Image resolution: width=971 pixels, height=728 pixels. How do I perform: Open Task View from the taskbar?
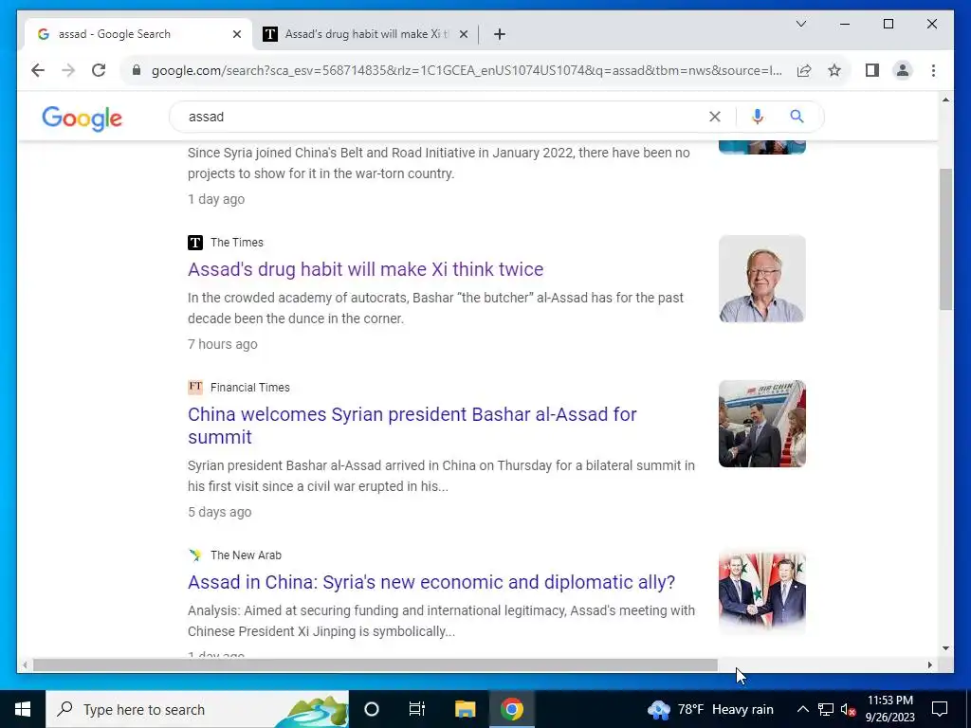click(417, 709)
